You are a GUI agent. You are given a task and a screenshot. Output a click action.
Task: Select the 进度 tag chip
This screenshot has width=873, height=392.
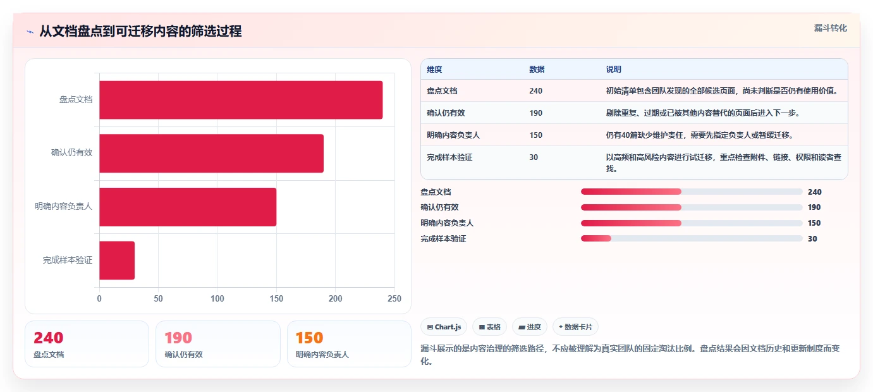click(530, 327)
